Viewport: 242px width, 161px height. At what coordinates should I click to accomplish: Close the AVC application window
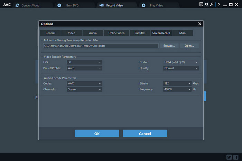tap(236, 4)
